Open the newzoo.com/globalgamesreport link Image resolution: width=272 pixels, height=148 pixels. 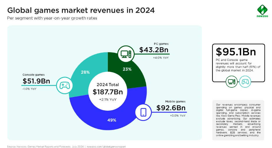pyautogui.click(x=106, y=146)
